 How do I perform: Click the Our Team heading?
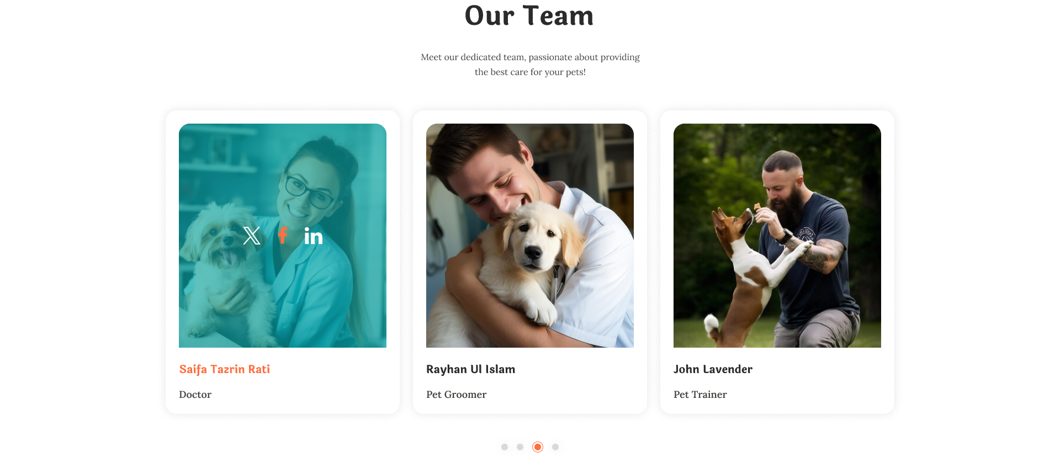coord(529,15)
